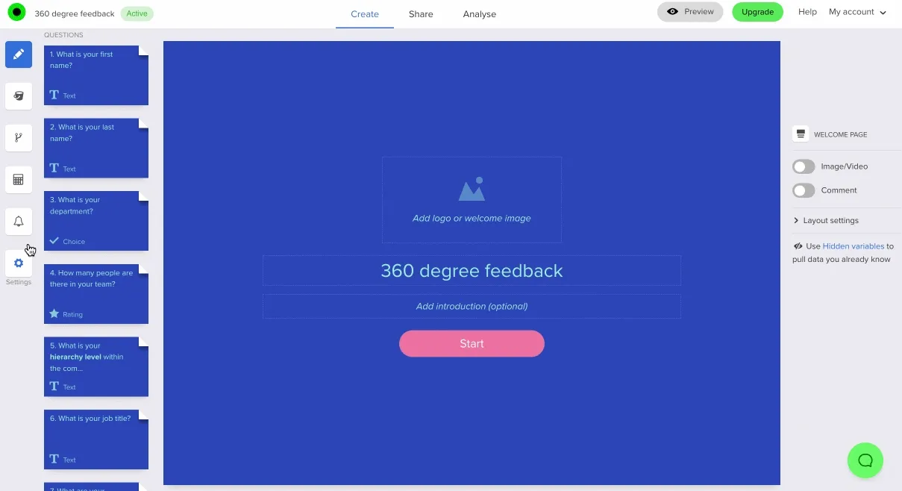Switch to the Create tab
The height and width of the screenshot is (491, 902).
click(365, 14)
